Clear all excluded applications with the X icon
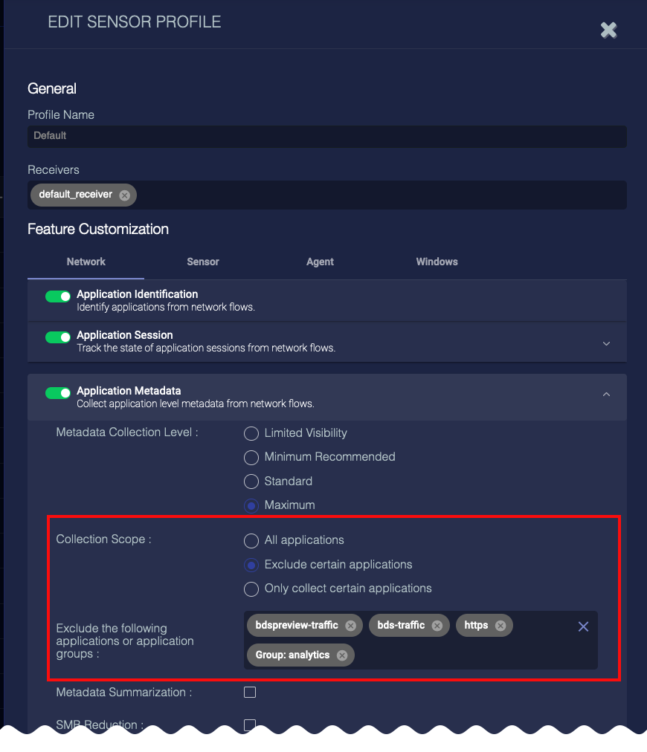This screenshot has width=647, height=752. coord(583,626)
